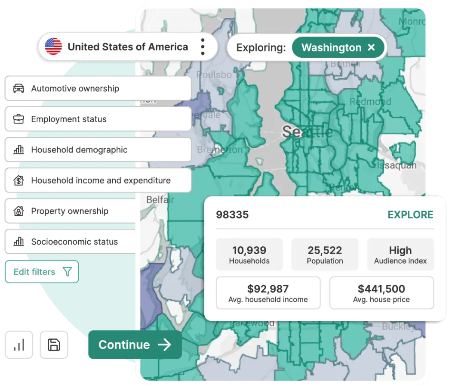
Task: Click the High Audience index tile
Action: point(400,254)
